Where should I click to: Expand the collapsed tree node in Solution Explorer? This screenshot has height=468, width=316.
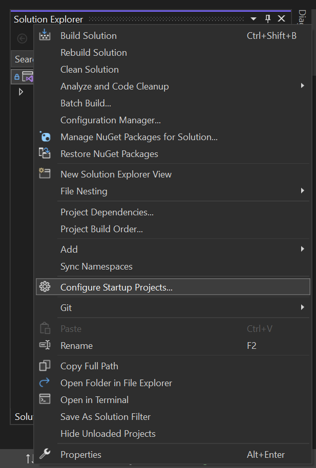coord(21,92)
